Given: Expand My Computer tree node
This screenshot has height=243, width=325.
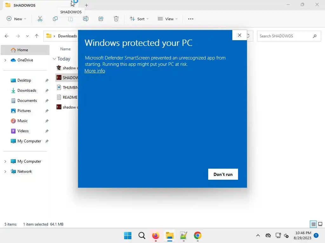Looking at the screenshot, I should (5, 161).
